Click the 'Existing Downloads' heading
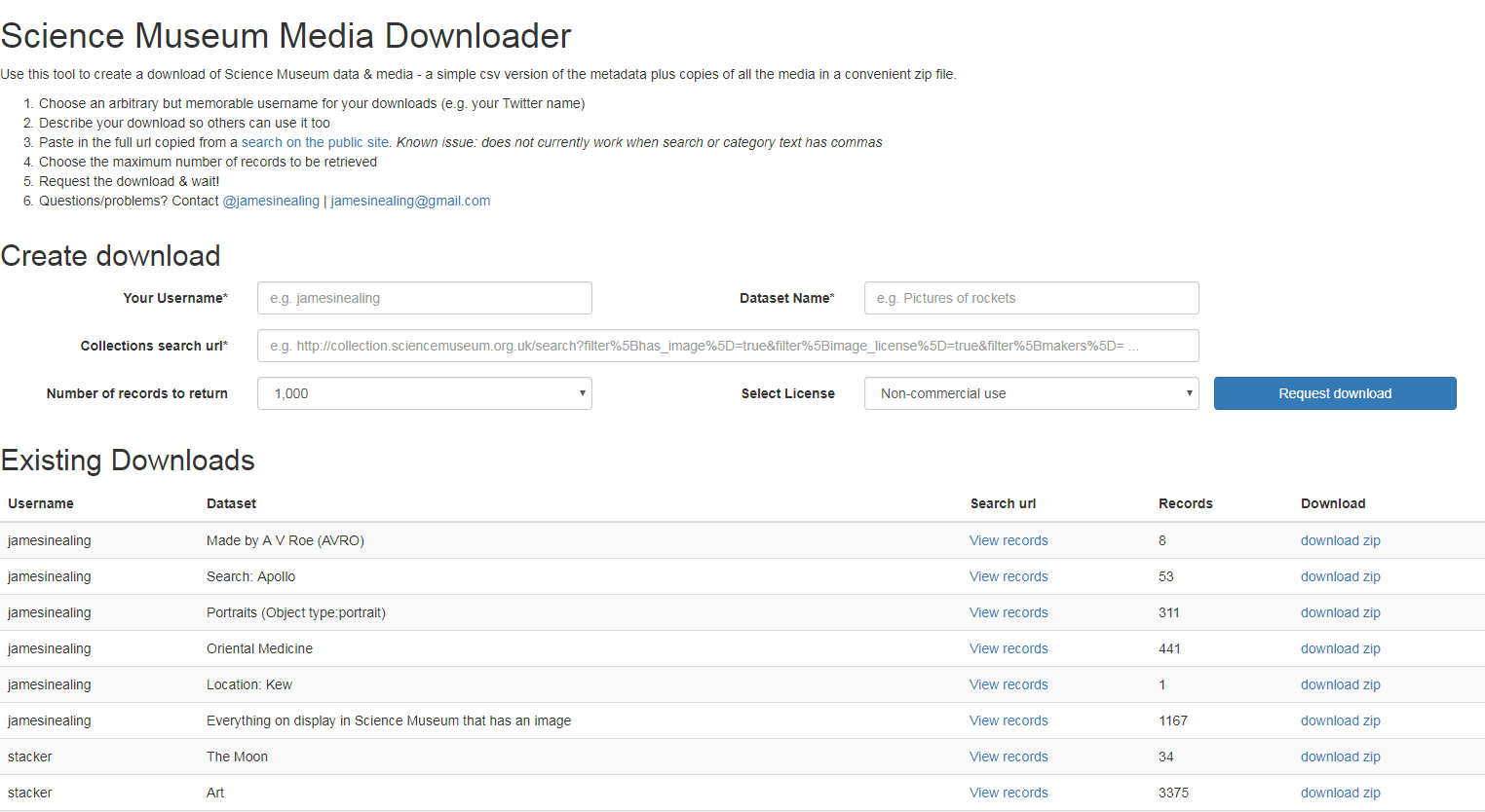This screenshot has height=812, width=1485. [128, 460]
